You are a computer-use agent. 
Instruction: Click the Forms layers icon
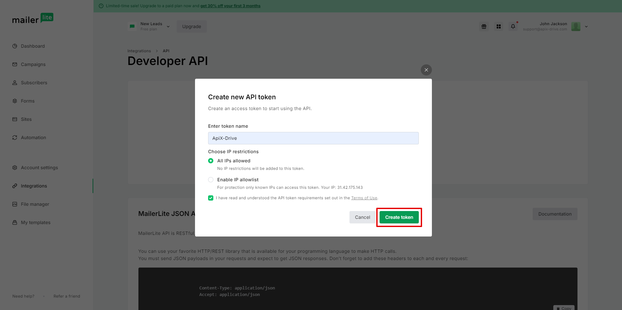coord(15,101)
